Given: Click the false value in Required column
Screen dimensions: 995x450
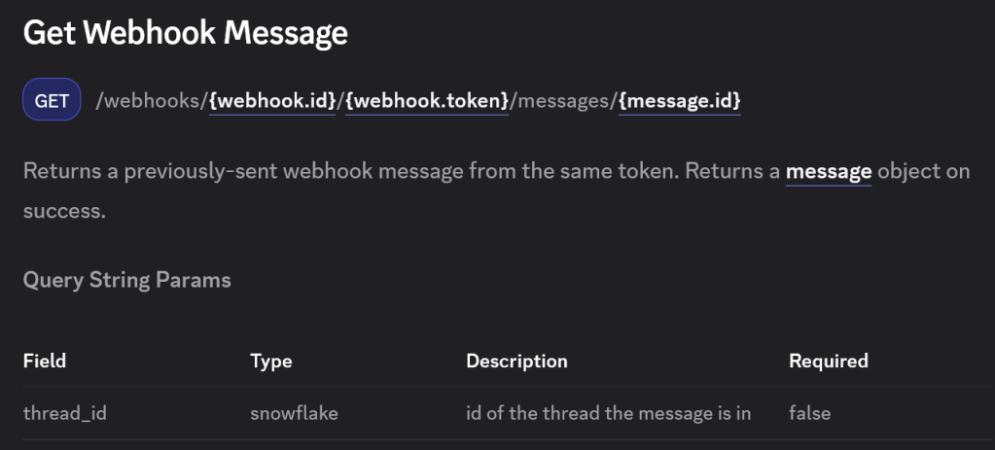Looking at the screenshot, I should 810,413.
